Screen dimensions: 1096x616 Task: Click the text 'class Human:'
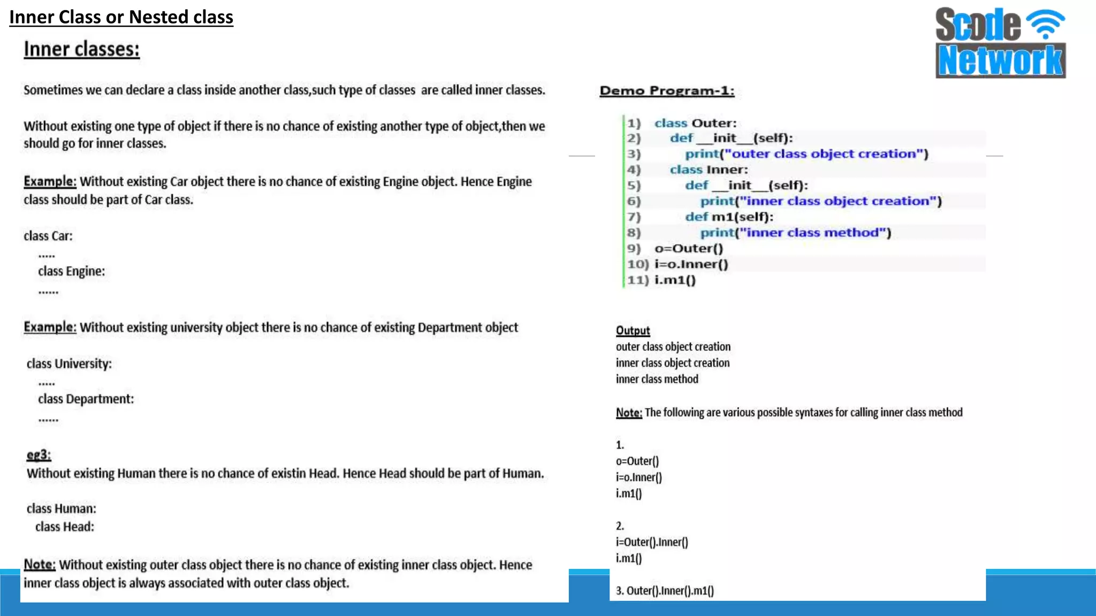(61, 509)
